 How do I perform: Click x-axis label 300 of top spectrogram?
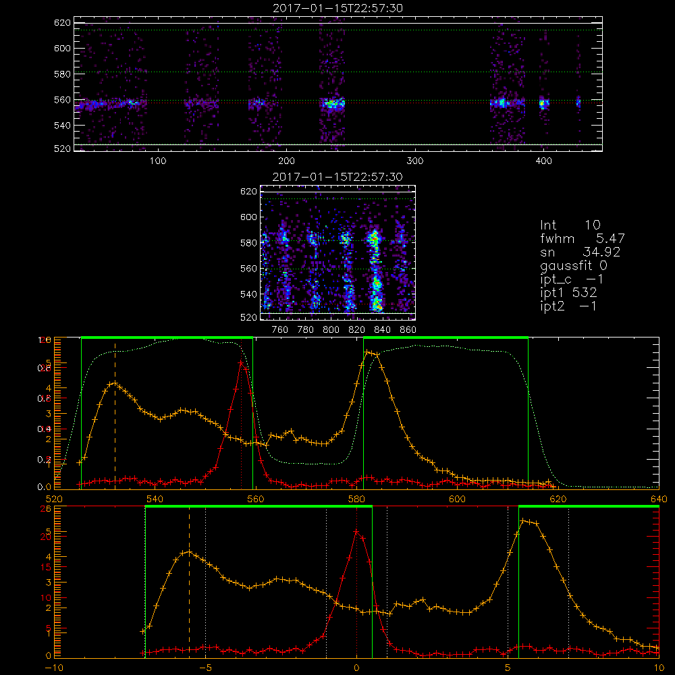pyautogui.click(x=414, y=161)
